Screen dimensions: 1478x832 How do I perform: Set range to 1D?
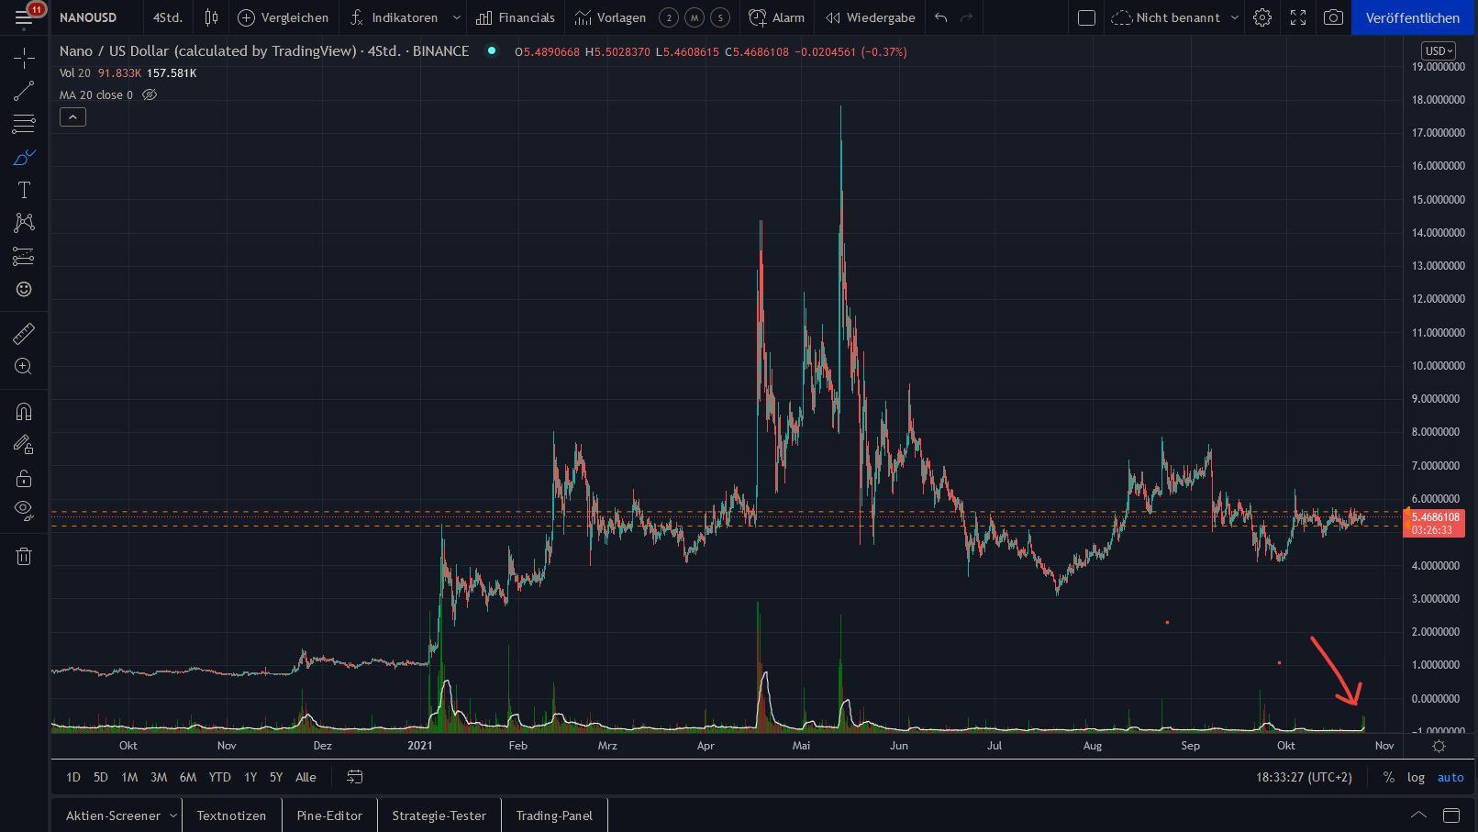pos(72,777)
